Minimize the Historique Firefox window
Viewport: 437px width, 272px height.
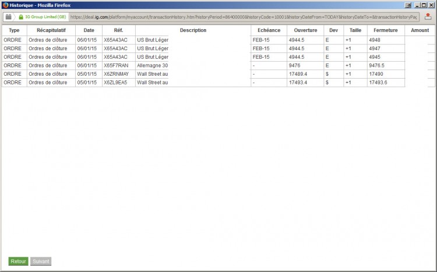(x=417, y=5)
